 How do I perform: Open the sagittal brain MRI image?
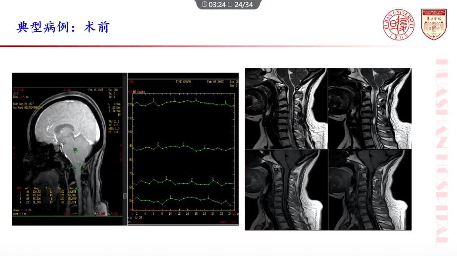[x=67, y=149]
